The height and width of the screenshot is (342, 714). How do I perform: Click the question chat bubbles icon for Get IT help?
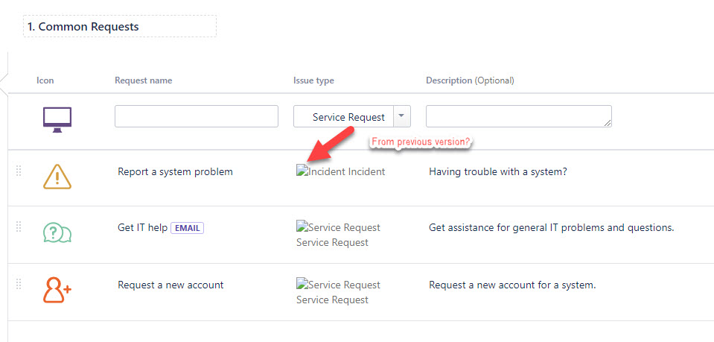click(x=57, y=232)
